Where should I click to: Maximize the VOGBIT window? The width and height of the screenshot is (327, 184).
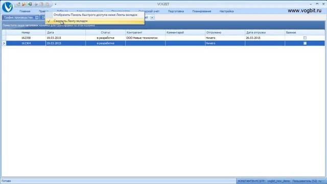tap(317, 4)
